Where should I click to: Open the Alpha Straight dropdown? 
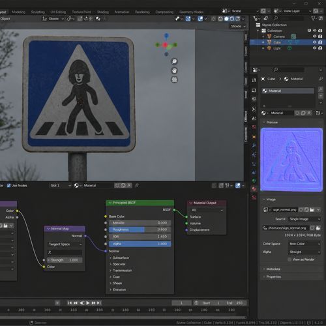[304, 252]
